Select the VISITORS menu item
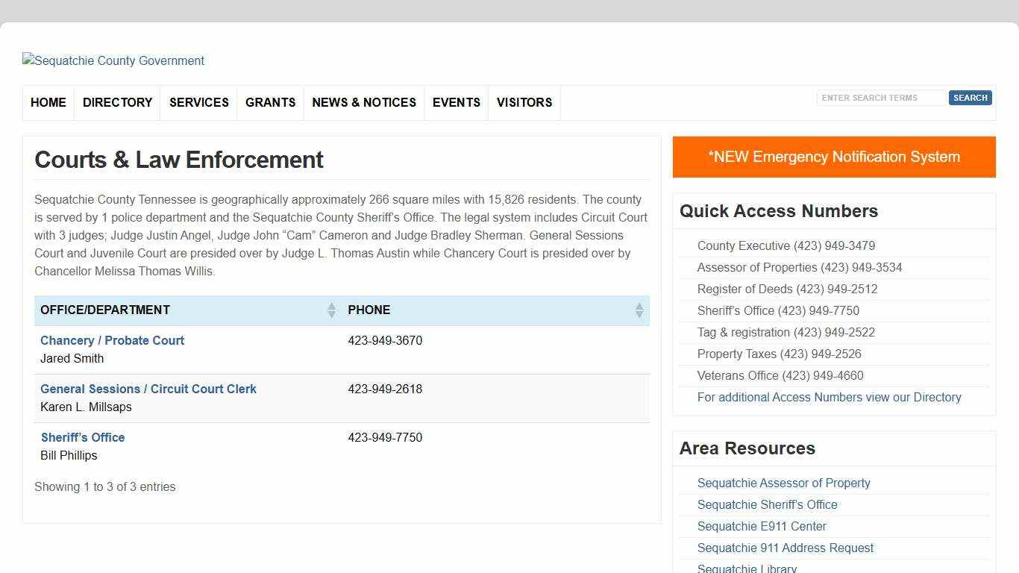The width and height of the screenshot is (1019, 573). 524,102
